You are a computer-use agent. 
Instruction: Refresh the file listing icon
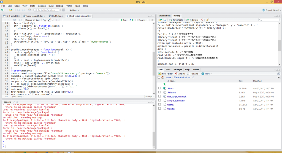(x=279, y=74)
